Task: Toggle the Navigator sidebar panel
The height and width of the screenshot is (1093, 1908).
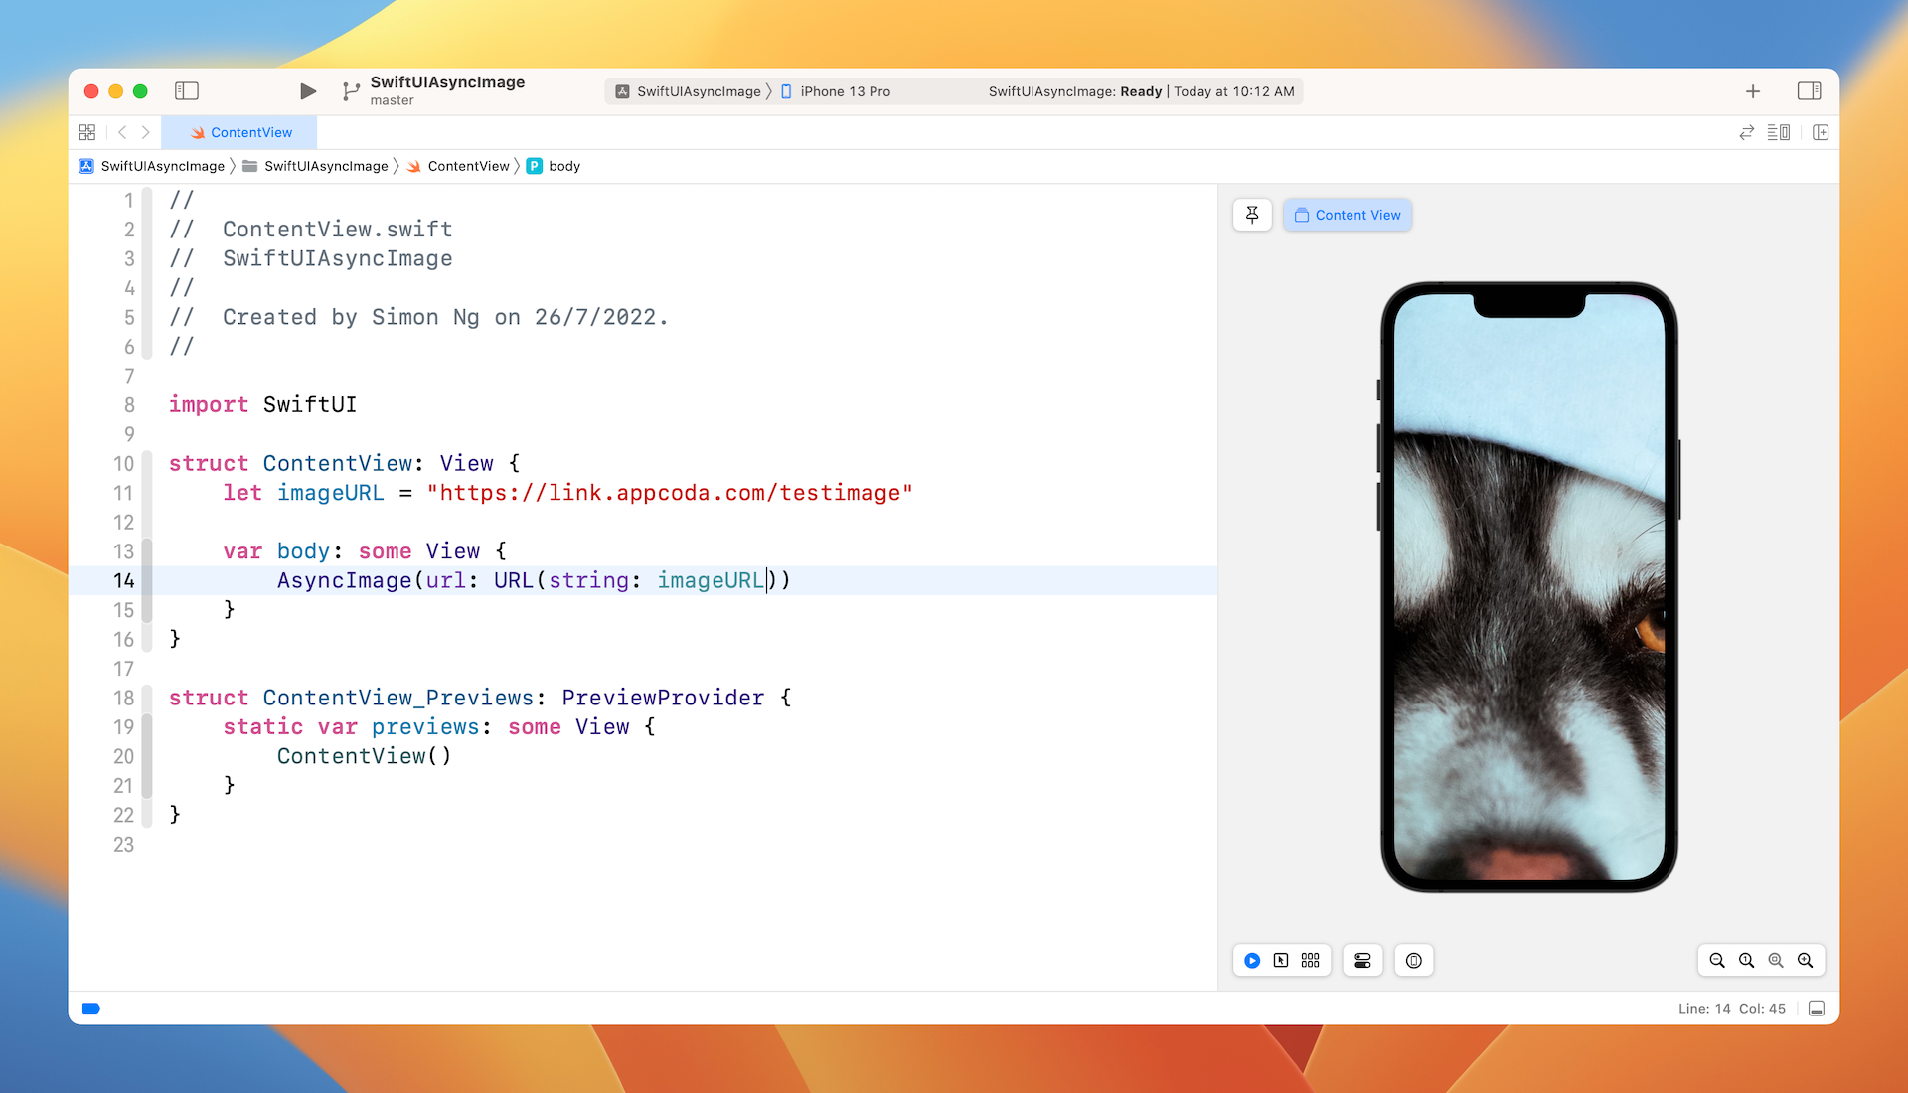Action: [187, 91]
